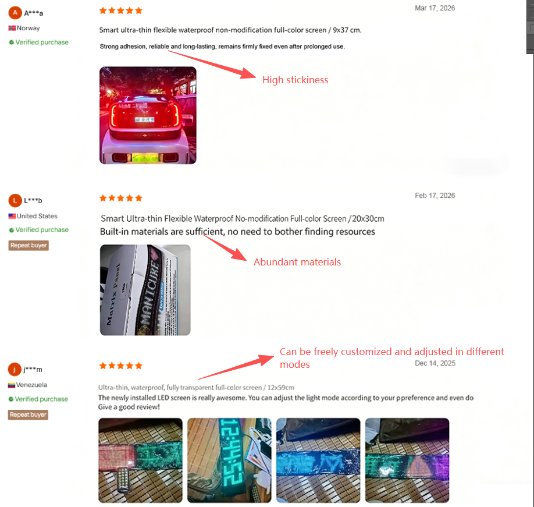Click L***b's Repeat buyer badge
This screenshot has width=534, height=507.
point(29,245)
